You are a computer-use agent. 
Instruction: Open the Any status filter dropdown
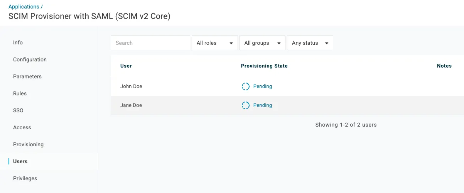[x=310, y=43]
